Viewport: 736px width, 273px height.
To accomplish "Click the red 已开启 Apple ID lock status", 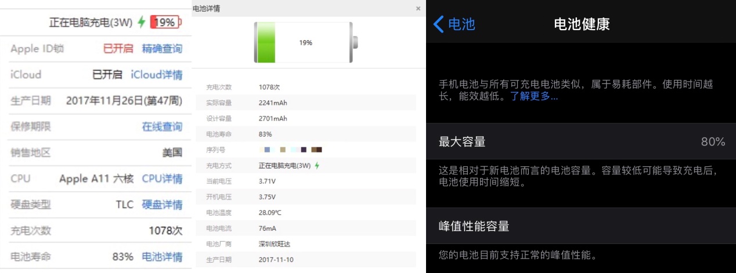I will tap(118, 49).
